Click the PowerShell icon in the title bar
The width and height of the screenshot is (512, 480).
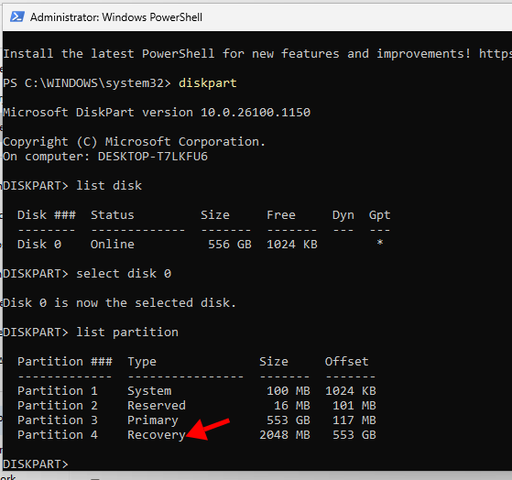(x=17, y=16)
